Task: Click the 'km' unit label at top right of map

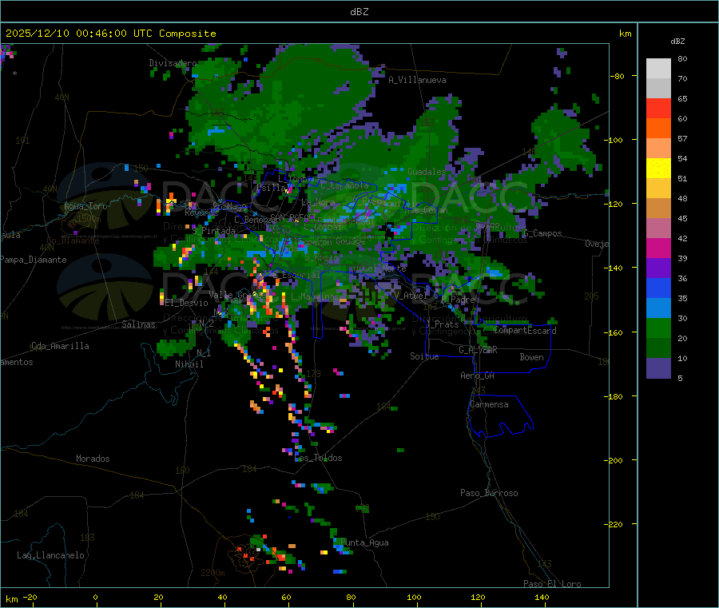Action: [x=625, y=34]
